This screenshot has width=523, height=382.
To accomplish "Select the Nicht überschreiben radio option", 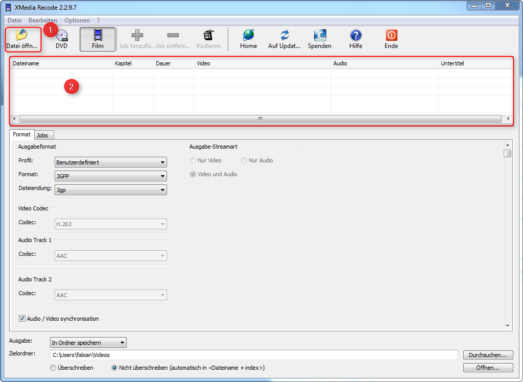I will click(x=114, y=368).
